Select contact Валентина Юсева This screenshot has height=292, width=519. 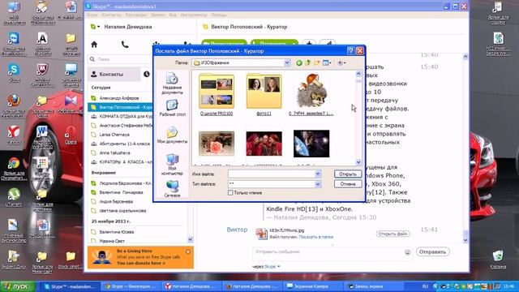tap(117, 232)
